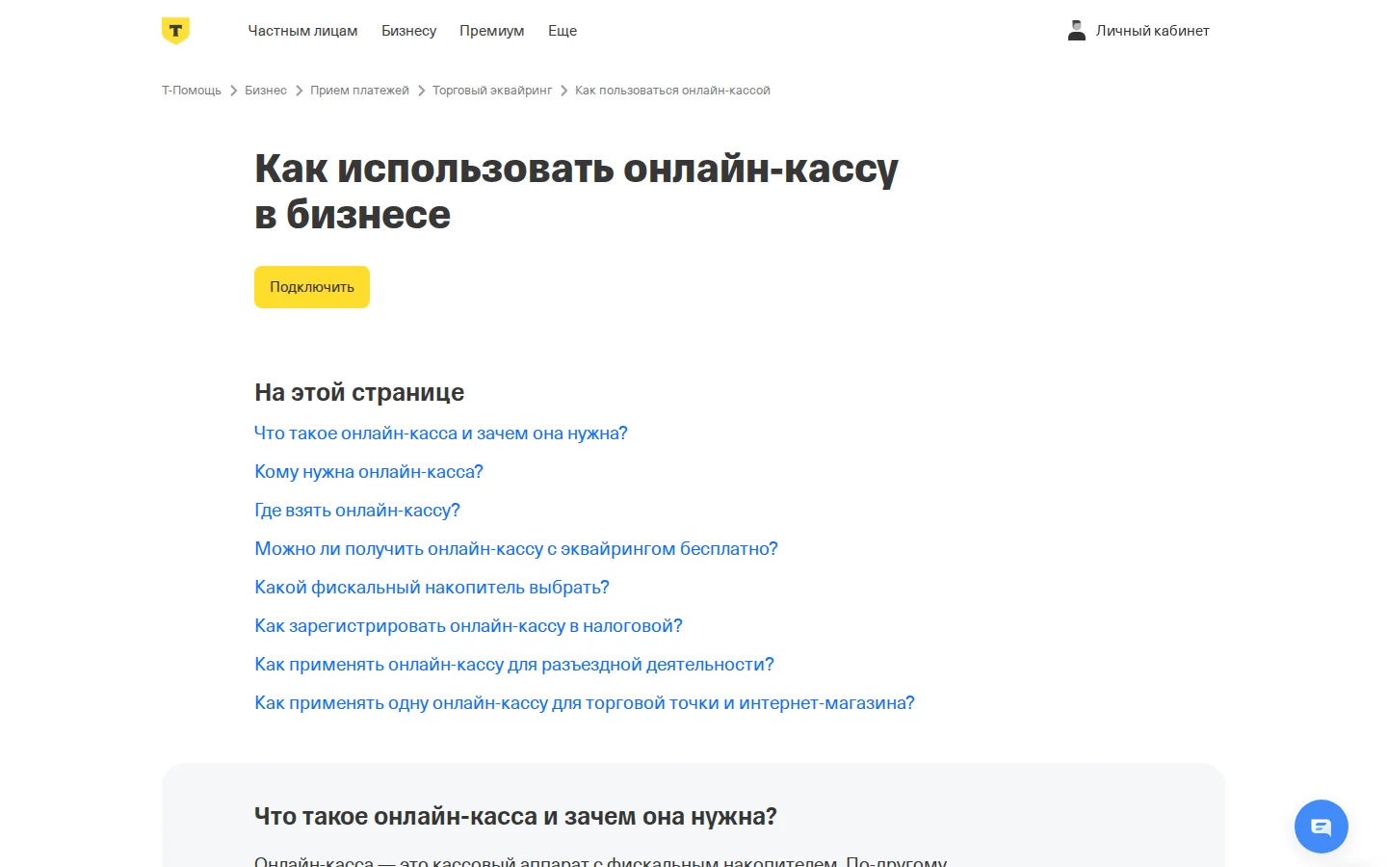Viewport: 1387px width, 867px height.
Task: Click the yellow T-Bank shield logo
Action: point(175,31)
